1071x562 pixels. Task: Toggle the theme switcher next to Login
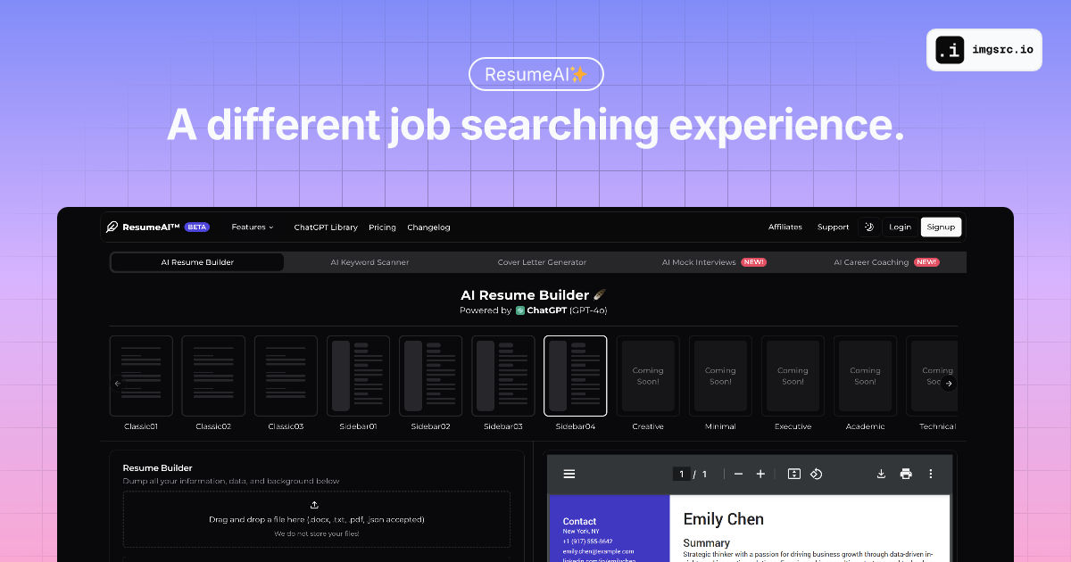coord(869,227)
